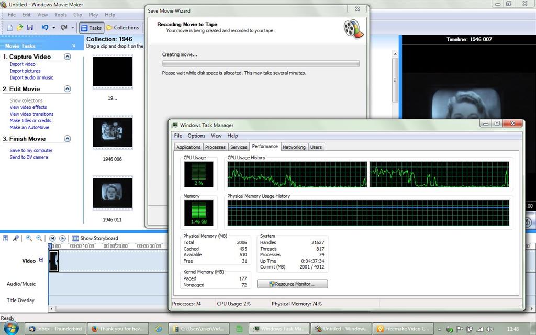Screen dimensions: 536x335
Task: Click the network signal tray icon
Action: [479, 329]
